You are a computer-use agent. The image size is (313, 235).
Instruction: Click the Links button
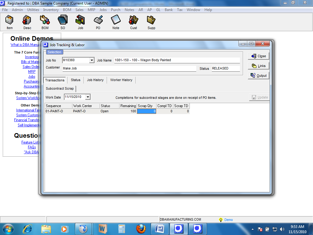click(x=259, y=66)
